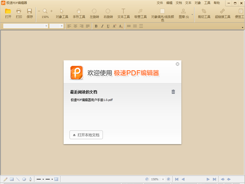Open the 工具 menu

point(207,3)
